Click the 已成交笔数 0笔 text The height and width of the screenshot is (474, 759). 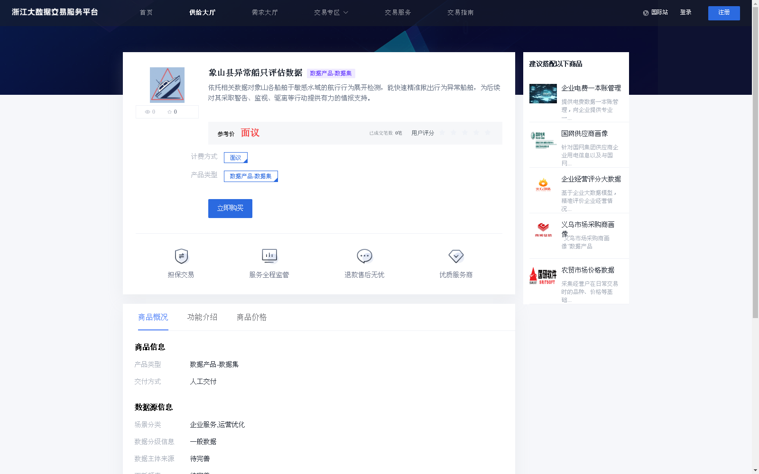pos(386,133)
